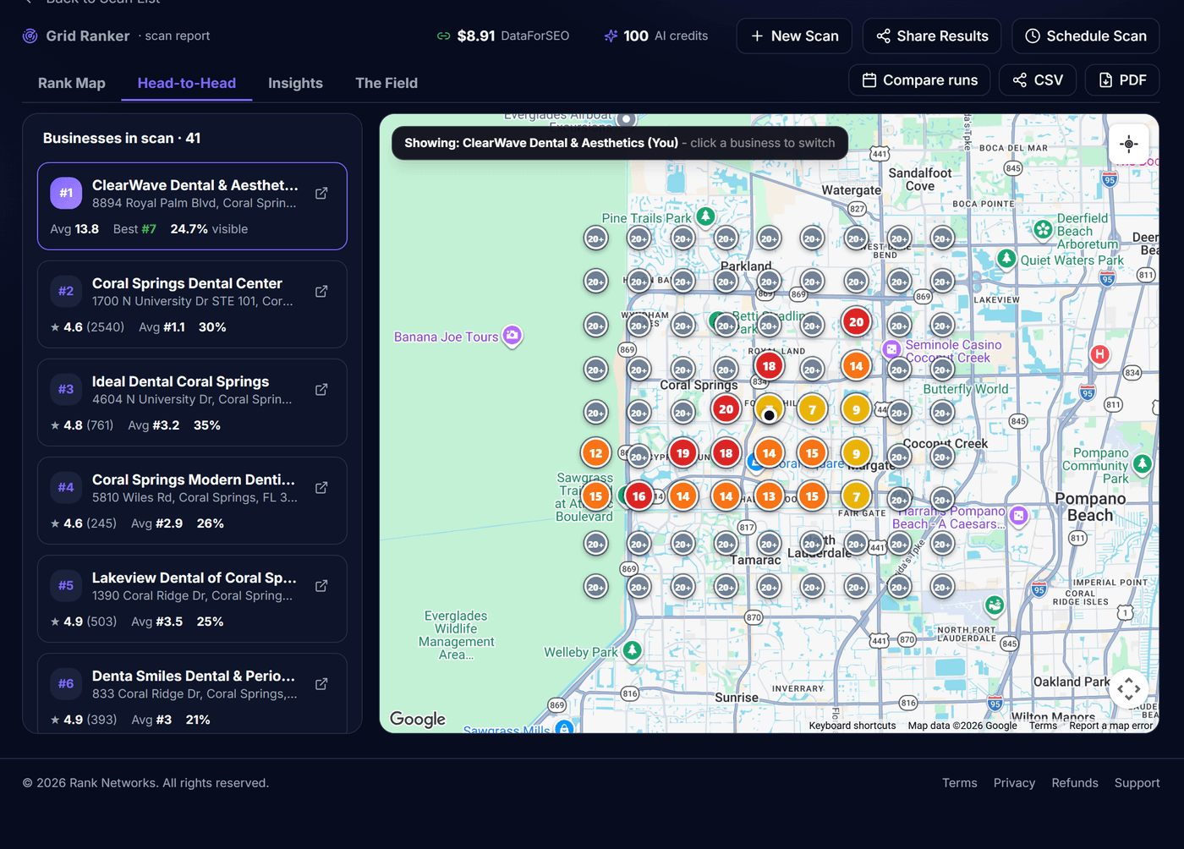Open external link for Denta Smiles Dental

321,684
